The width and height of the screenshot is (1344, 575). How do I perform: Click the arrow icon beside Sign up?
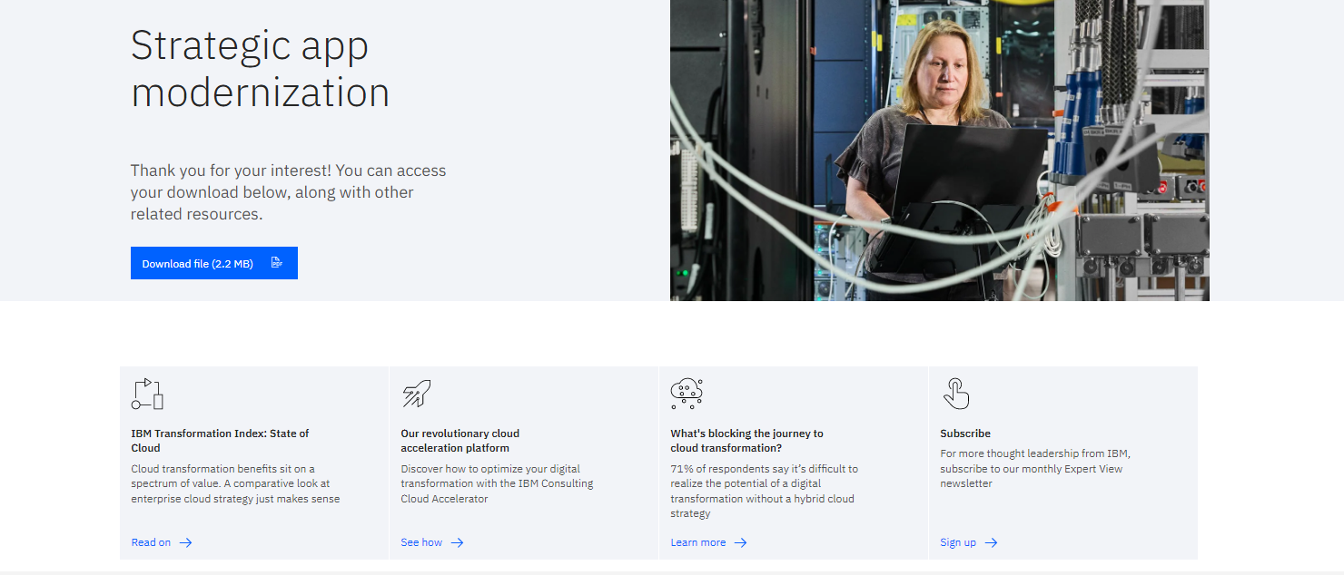[x=991, y=542]
